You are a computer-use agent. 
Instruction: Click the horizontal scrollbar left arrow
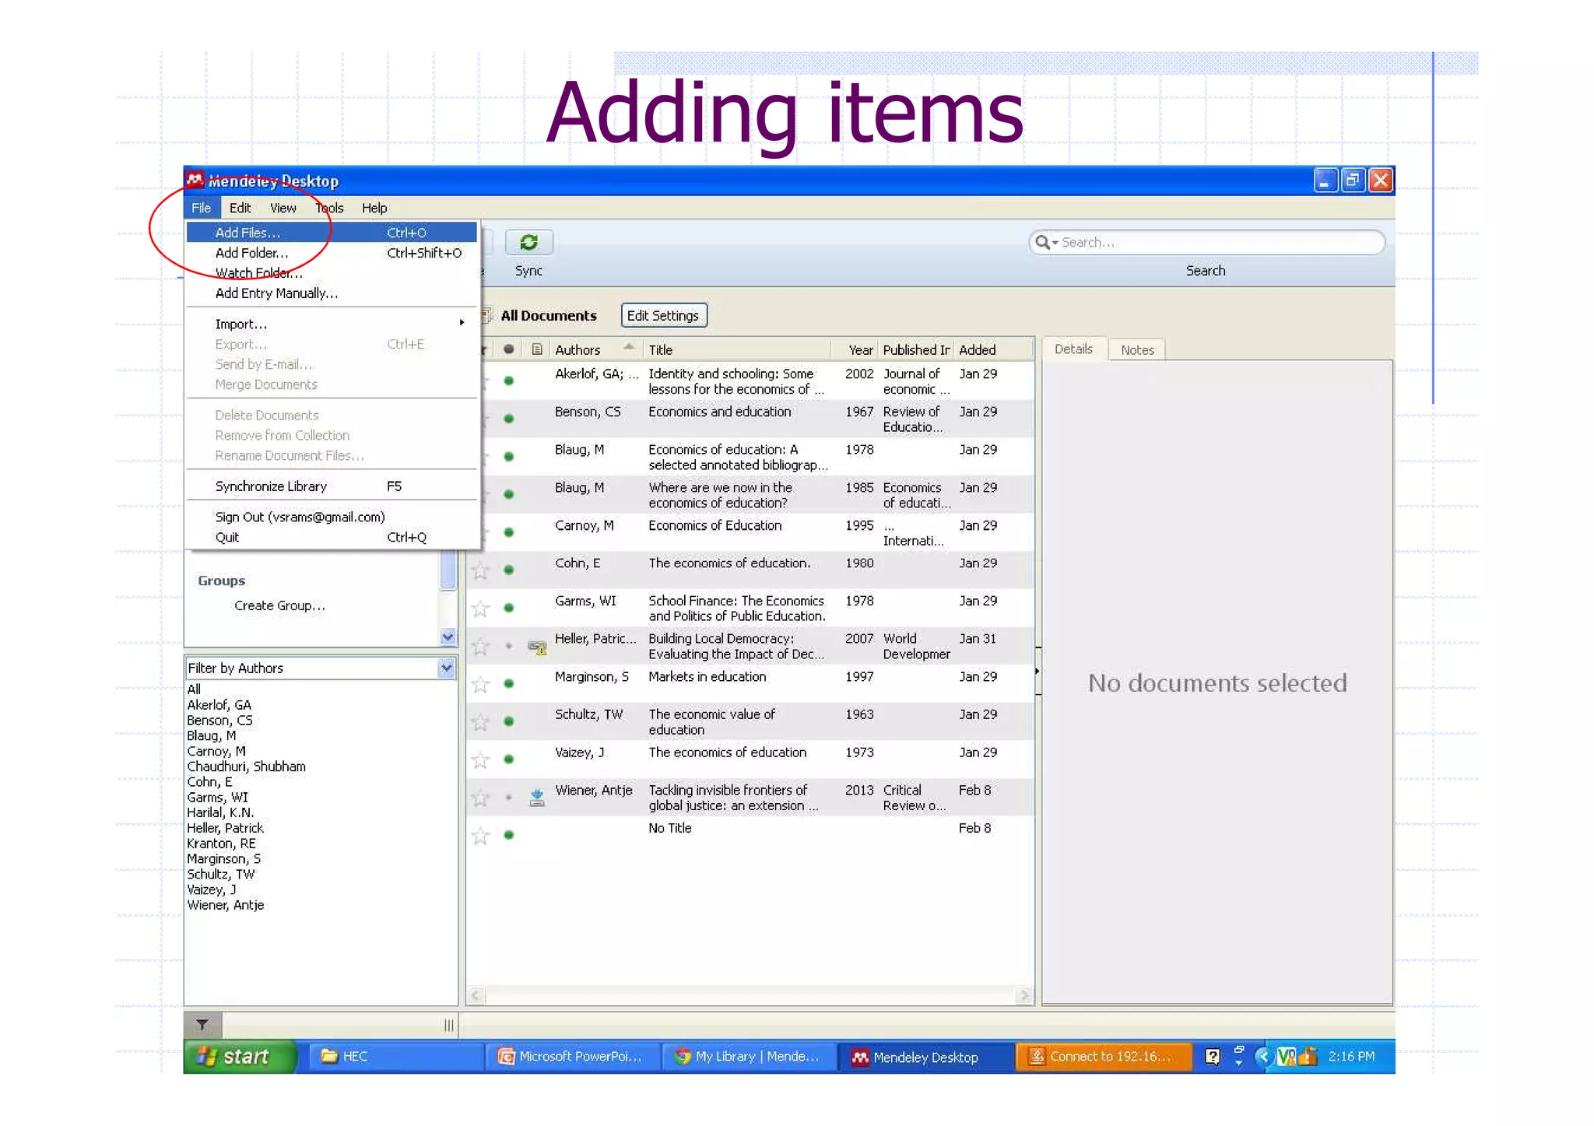pyautogui.click(x=476, y=995)
